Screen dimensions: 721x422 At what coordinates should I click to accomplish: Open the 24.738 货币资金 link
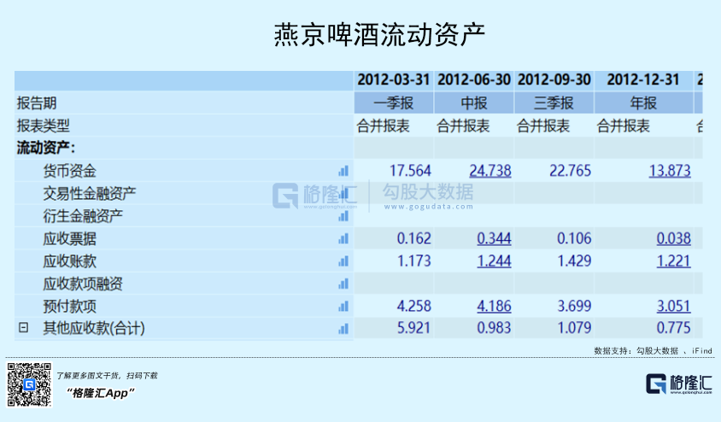(x=490, y=171)
